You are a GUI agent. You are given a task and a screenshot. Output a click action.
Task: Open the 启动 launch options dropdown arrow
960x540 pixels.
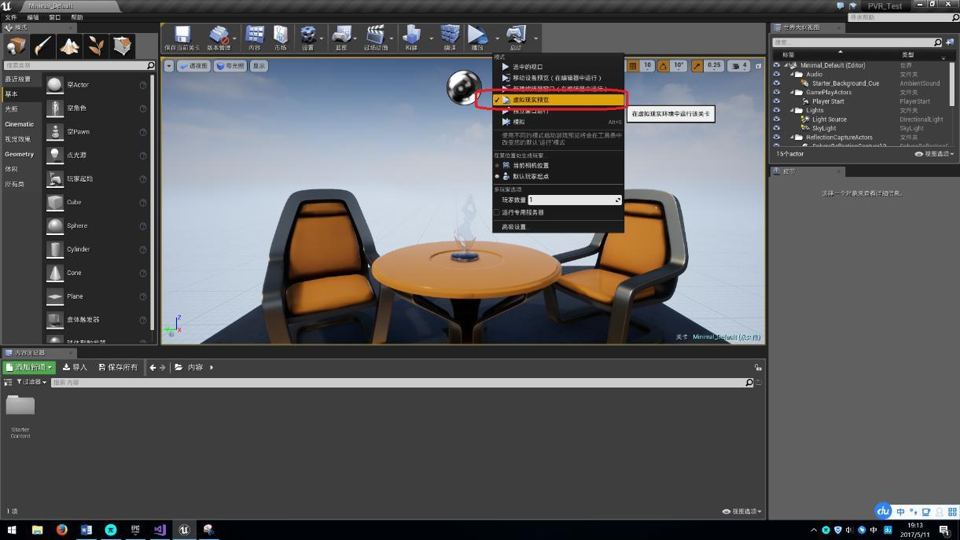[x=536, y=38]
